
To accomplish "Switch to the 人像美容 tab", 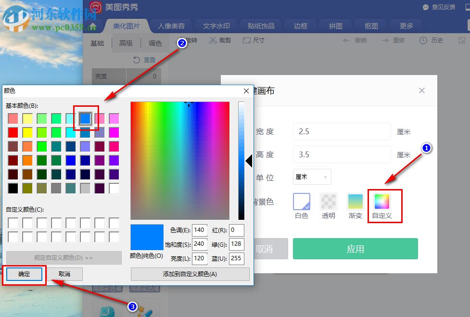I will coord(171,25).
